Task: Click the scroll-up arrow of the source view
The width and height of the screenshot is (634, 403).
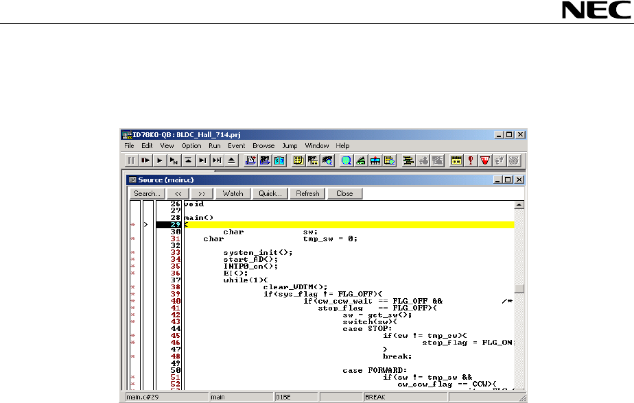Action: click(x=519, y=204)
